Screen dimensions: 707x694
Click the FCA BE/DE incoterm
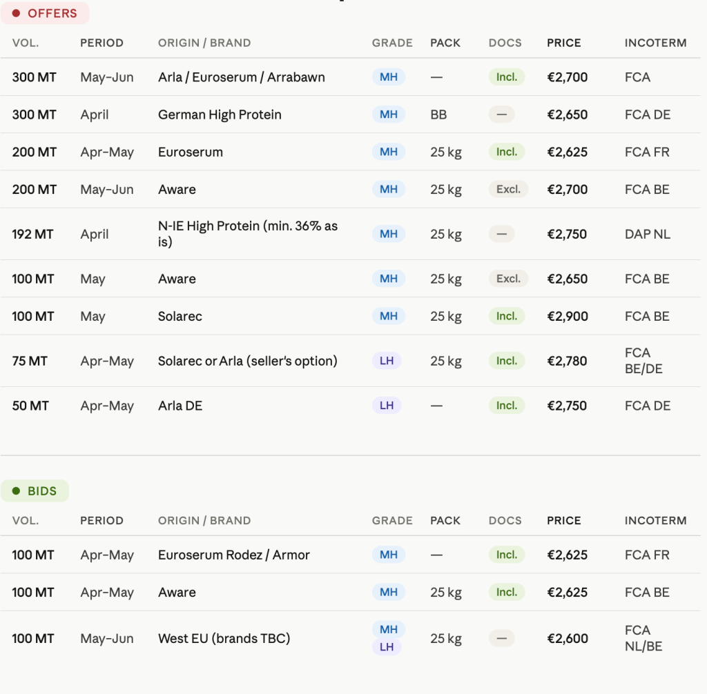[x=643, y=361]
